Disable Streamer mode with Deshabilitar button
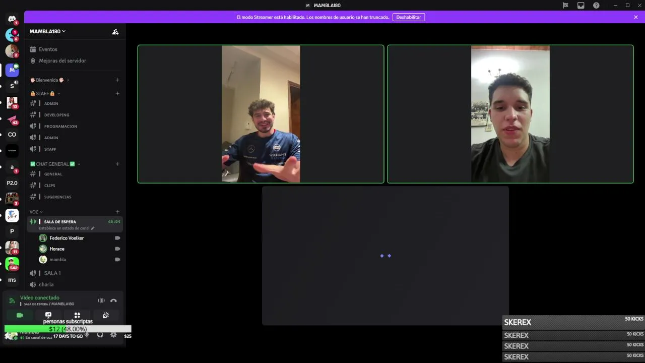 [x=409, y=17]
